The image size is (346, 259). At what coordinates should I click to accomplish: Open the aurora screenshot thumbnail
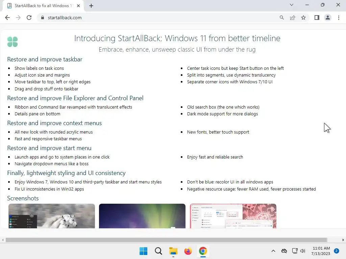tap(142, 216)
